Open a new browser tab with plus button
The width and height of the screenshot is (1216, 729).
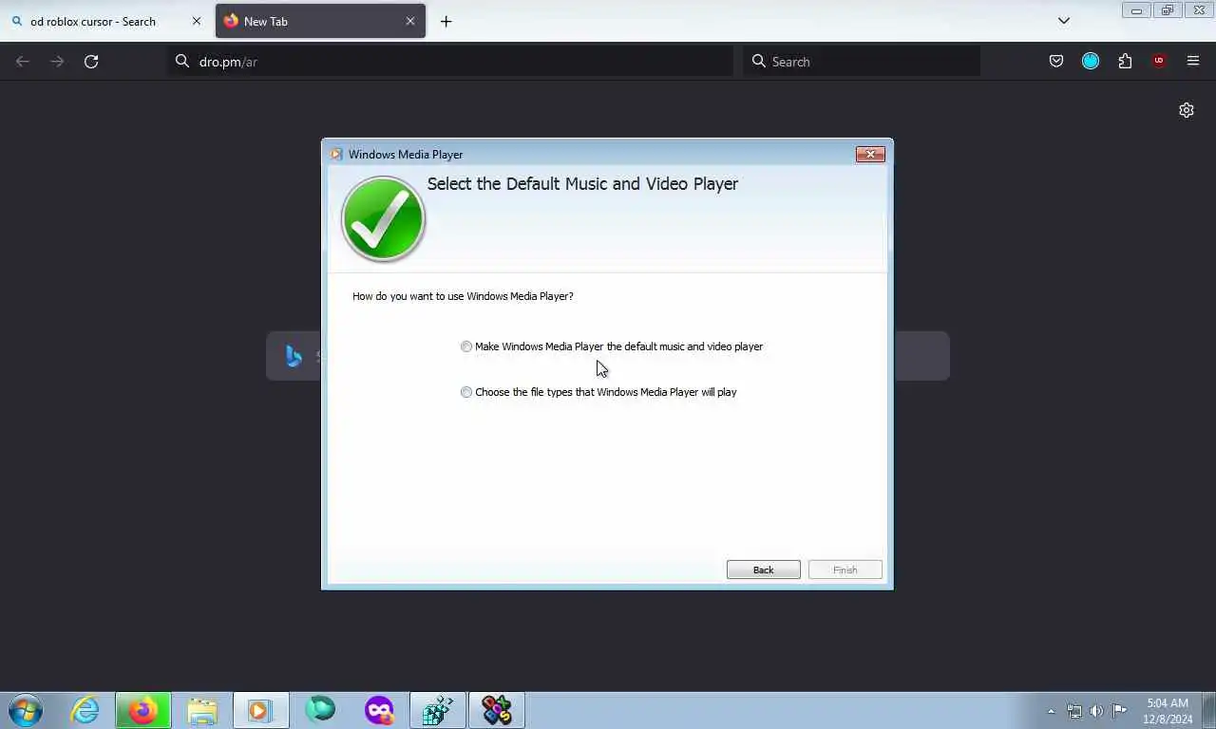point(446,21)
